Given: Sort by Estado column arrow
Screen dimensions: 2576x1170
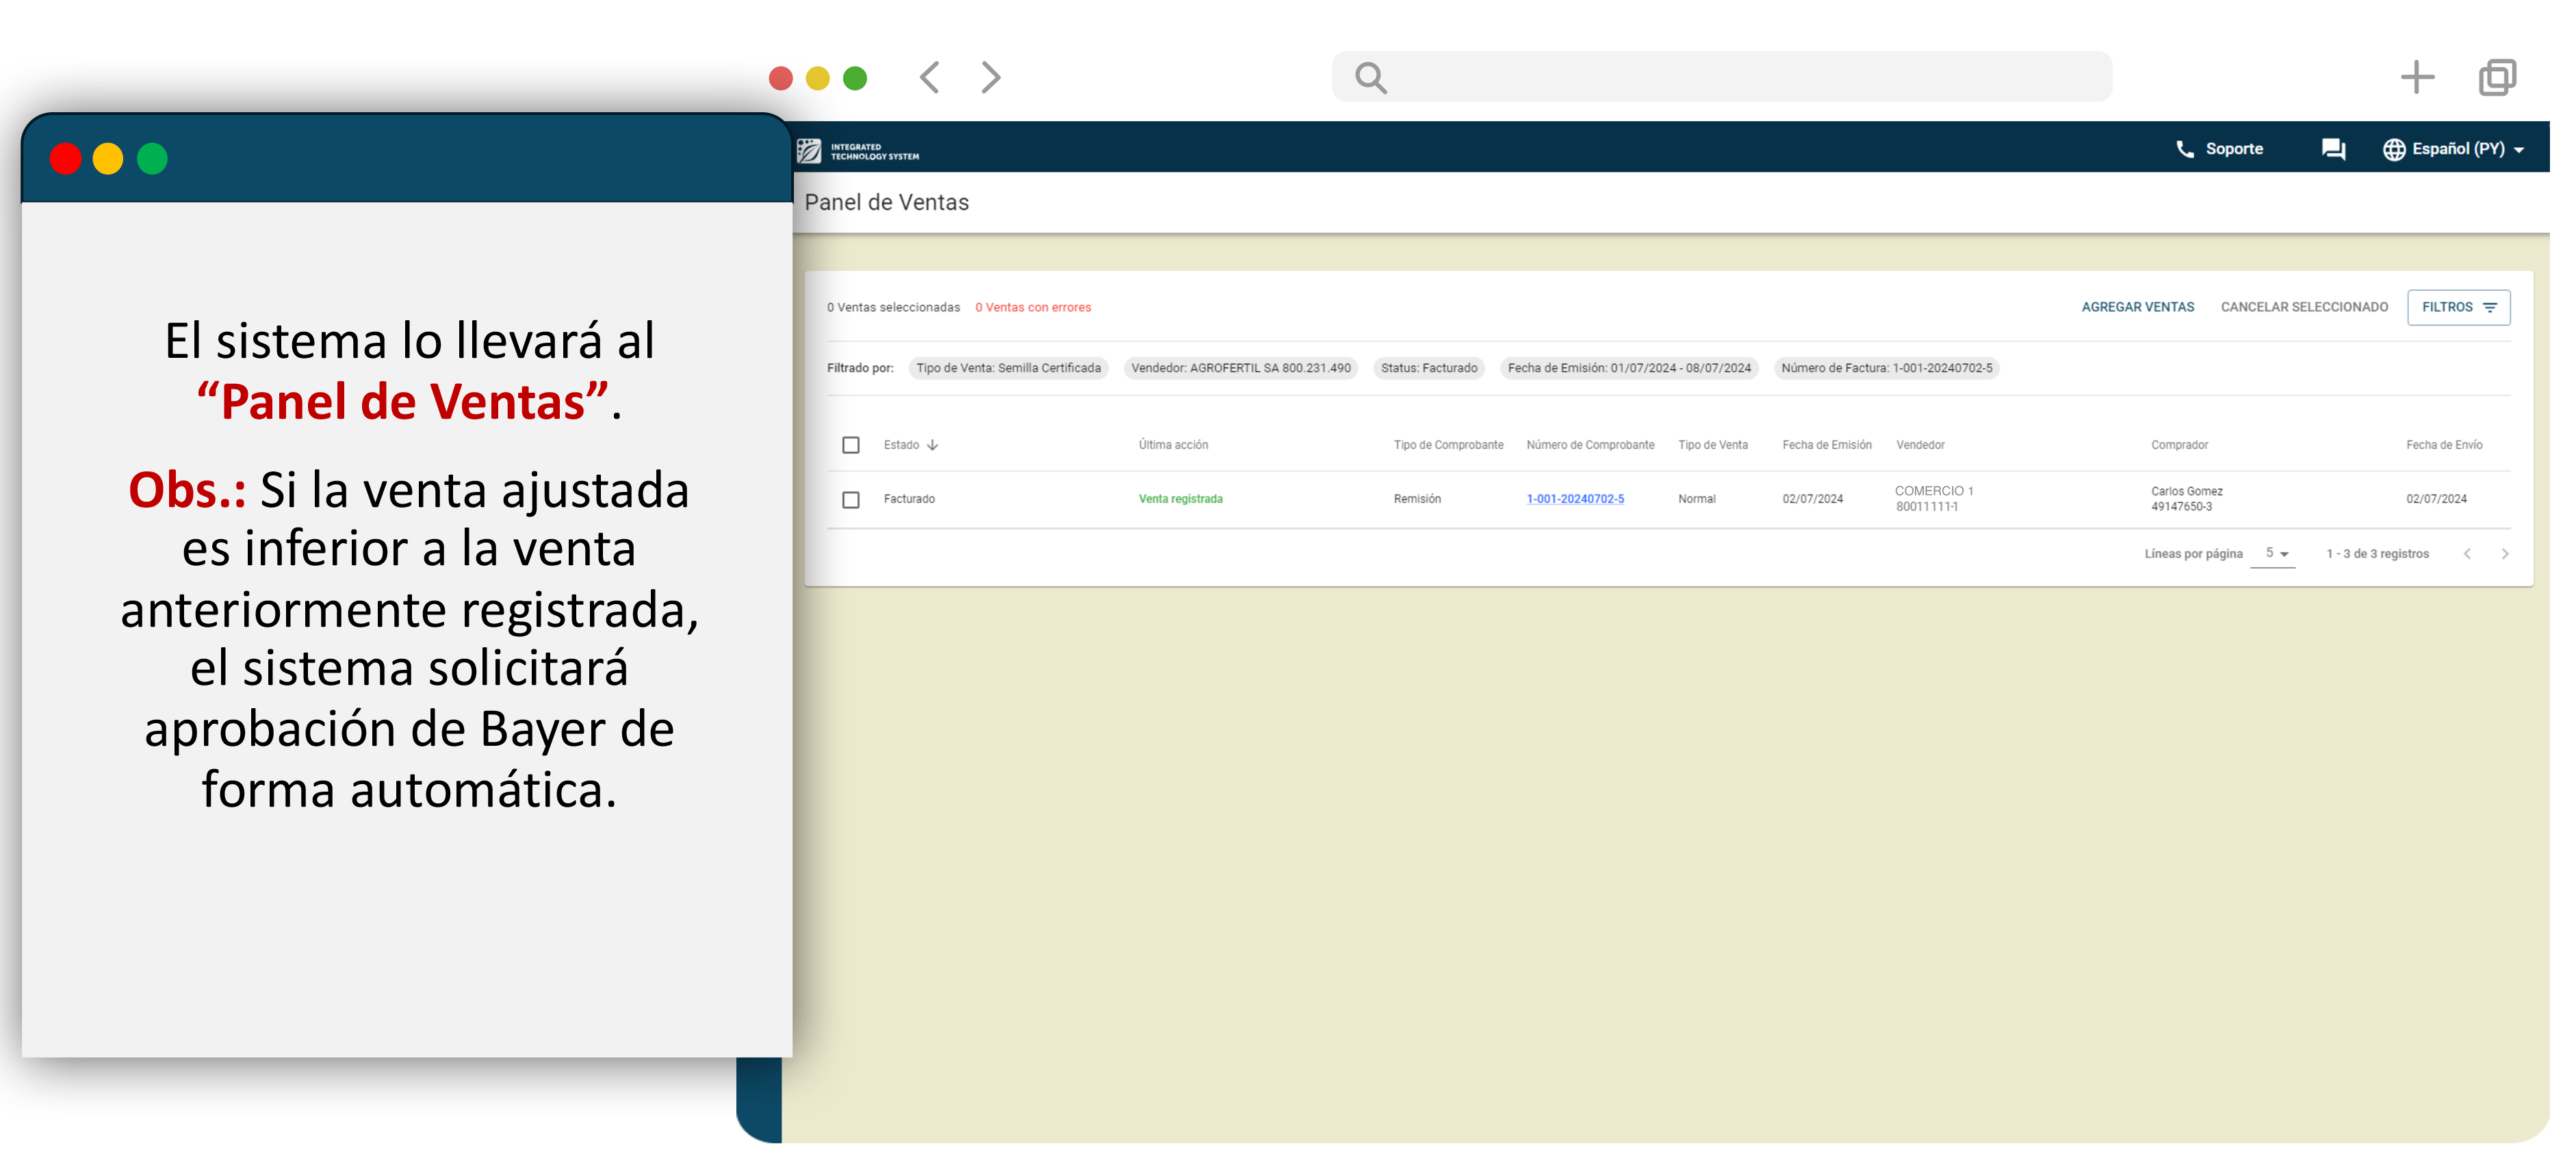Looking at the screenshot, I should click(x=932, y=445).
